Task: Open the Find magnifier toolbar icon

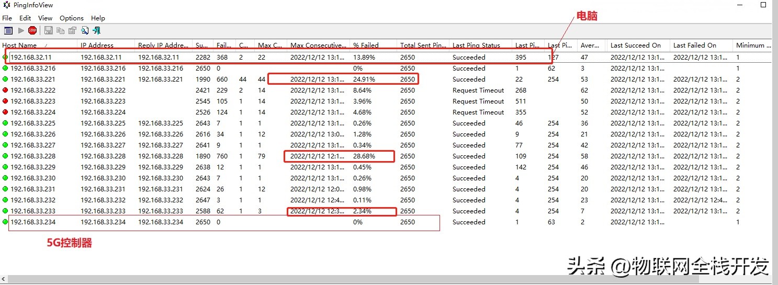Action: click(x=85, y=31)
